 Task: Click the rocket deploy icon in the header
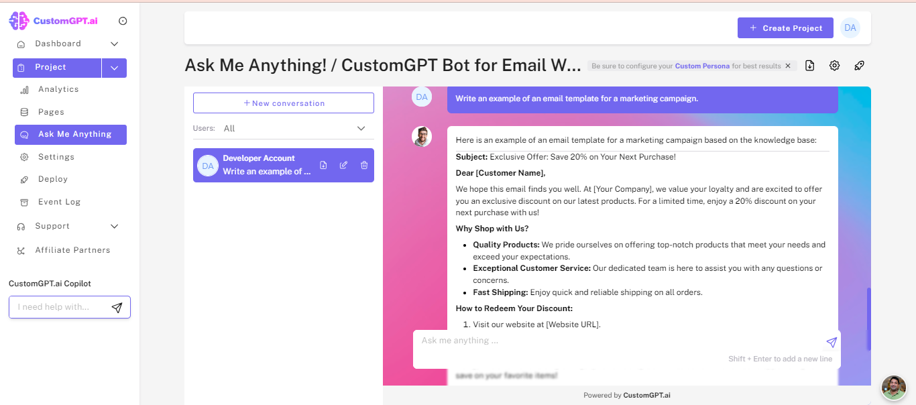pyautogui.click(x=859, y=65)
